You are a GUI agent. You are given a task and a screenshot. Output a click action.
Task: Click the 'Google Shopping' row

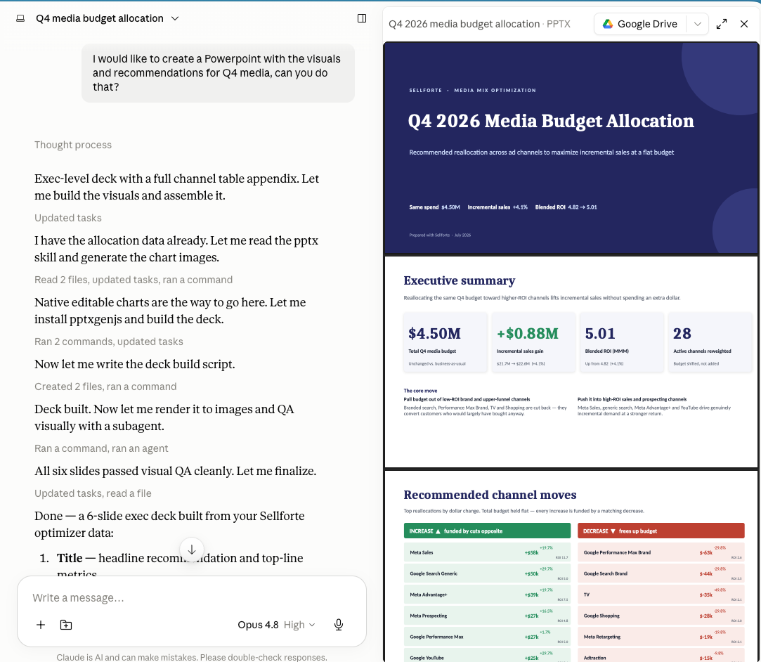pyautogui.click(x=661, y=616)
